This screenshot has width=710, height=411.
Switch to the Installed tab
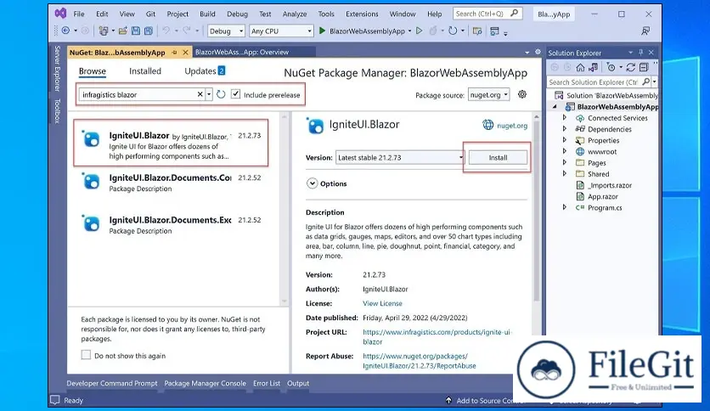tap(145, 71)
